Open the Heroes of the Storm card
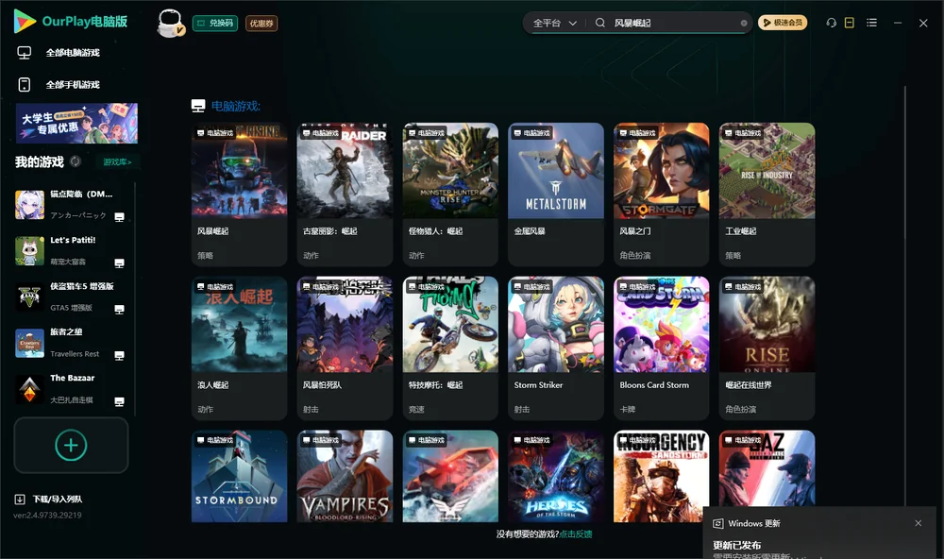This screenshot has height=559, width=944. point(556,476)
